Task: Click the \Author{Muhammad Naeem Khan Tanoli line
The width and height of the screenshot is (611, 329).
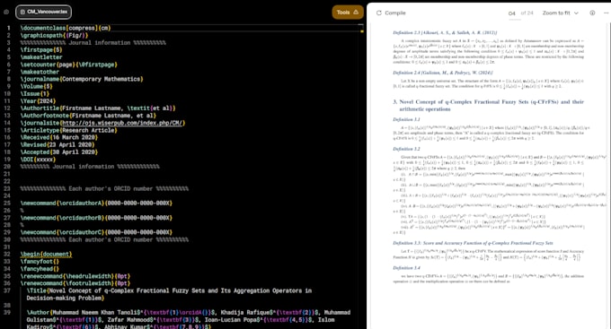Action: pyautogui.click(x=188, y=320)
